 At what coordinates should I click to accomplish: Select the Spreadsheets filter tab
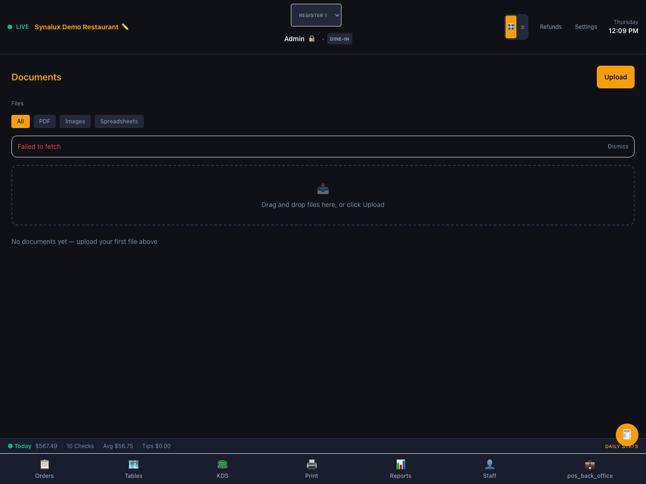119,121
